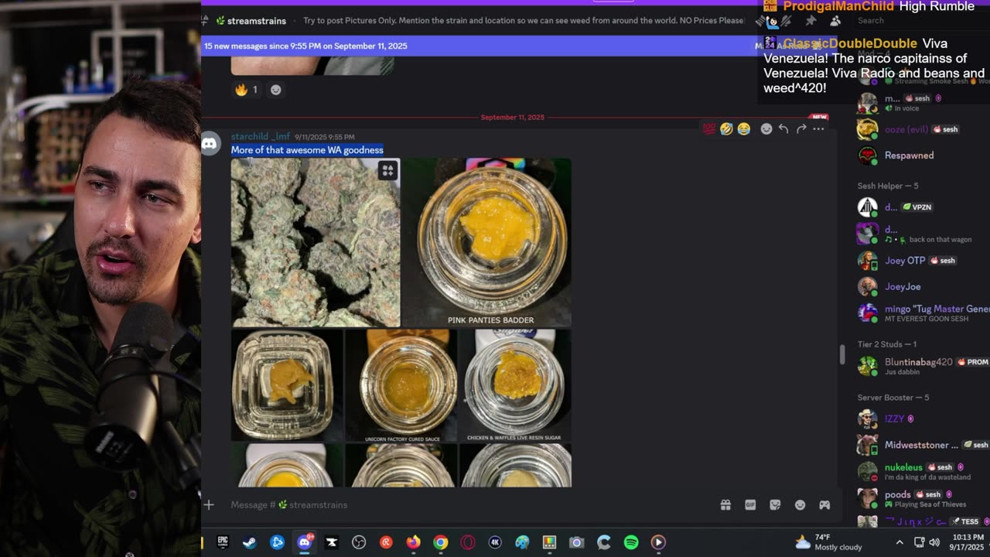Image resolution: width=990 pixels, height=557 pixels.
Task: Open the Epic Games taskbar icon
Action: (x=223, y=542)
